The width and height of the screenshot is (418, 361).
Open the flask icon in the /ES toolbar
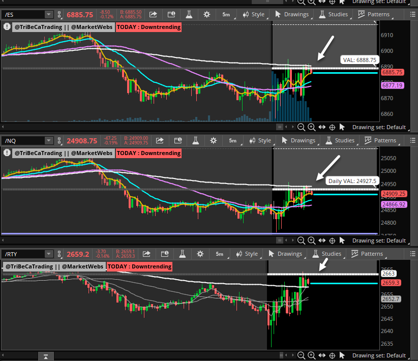tap(189, 14)
